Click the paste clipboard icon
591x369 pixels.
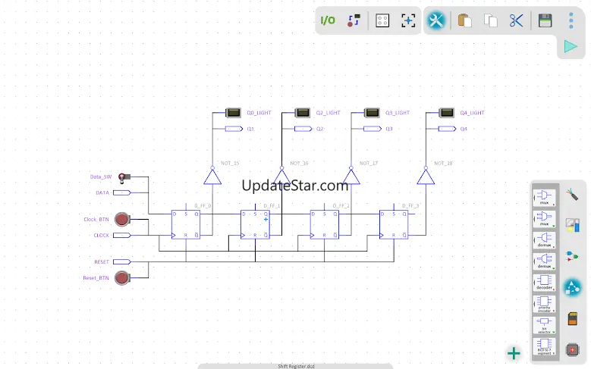pos(465,20)
